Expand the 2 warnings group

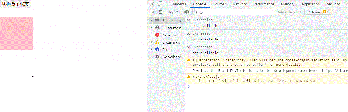[151, 42]
